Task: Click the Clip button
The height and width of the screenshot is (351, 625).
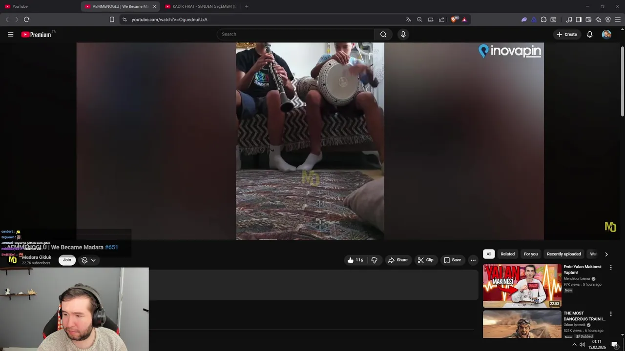Action: [425, 260]
